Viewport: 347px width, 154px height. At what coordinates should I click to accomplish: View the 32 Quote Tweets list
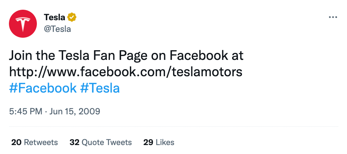pos(101,142)
